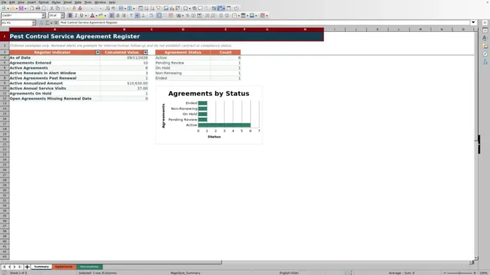
Task: Open the Name Box dropdown arrow
Action: [33, 23]
